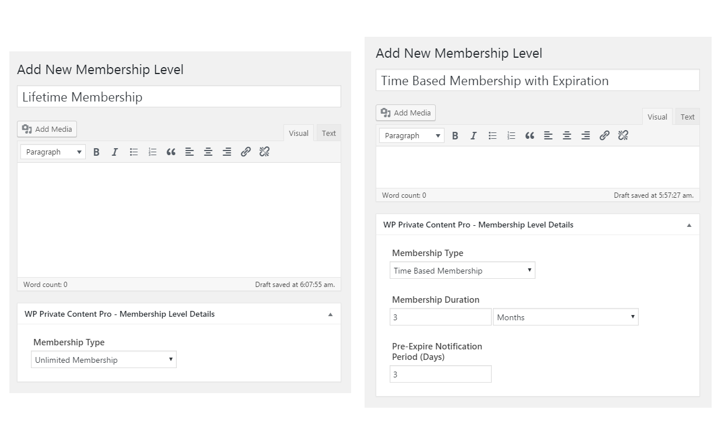This screenshot has height=441, width=721.
Task: Insert bulleted list in Lifetime Membership editor
Action: [x=134, y=152]
